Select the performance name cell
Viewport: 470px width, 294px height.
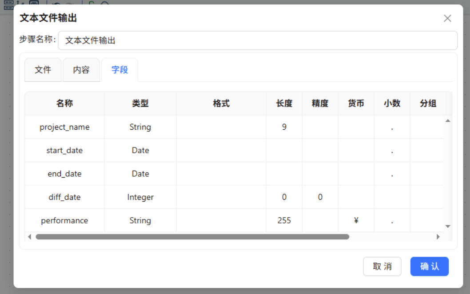click(64, 220)
